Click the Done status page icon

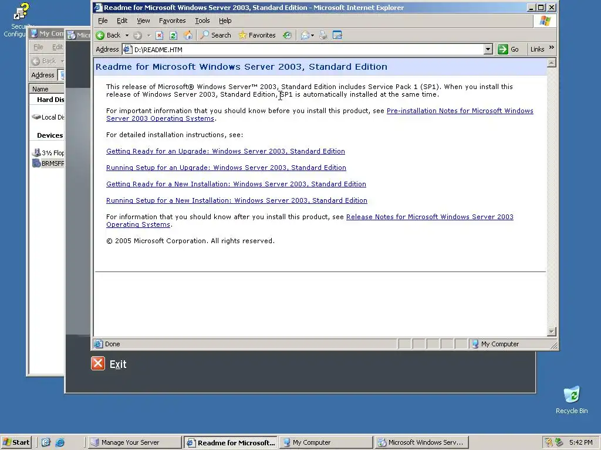coord(99,344)
